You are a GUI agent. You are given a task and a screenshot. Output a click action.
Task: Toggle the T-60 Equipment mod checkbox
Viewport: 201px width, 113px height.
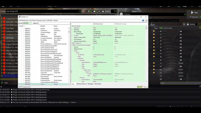[x=4, y=73]
